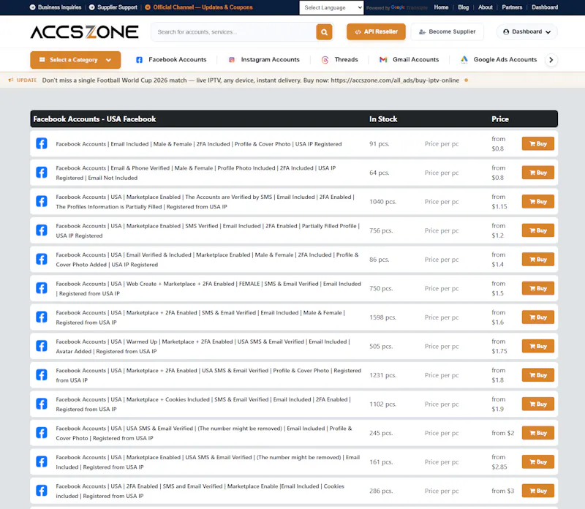Buy the $3 accounts with 286 pcs.
Viewport: 585px width, 509px height.
[537, 491]
